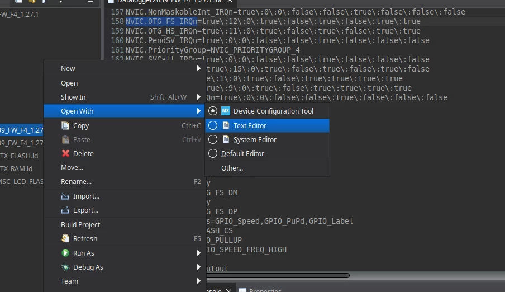Select TX_FLASH.ld file in project tree
Screen dimensions: 505x292
pos(19,156)
